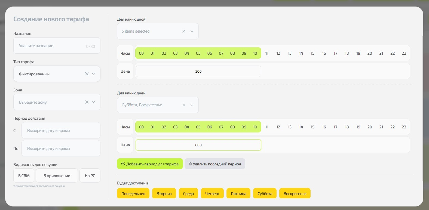Open the 'Суббота, Воскресенье' days dropdown chevron
This screenshot has height=210, width=429.
[192, 105]
